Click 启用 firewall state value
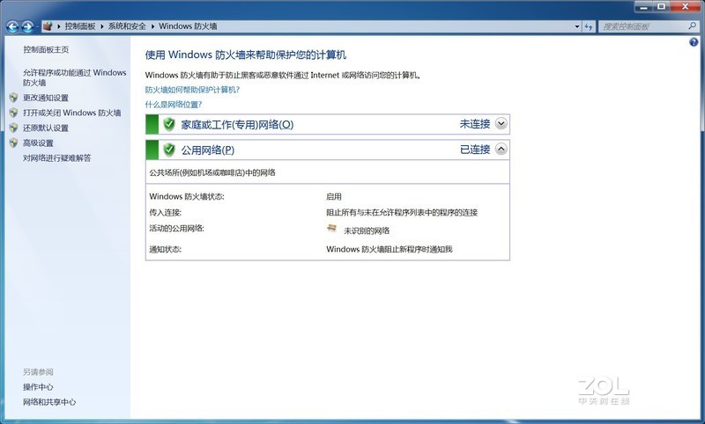 334,196
